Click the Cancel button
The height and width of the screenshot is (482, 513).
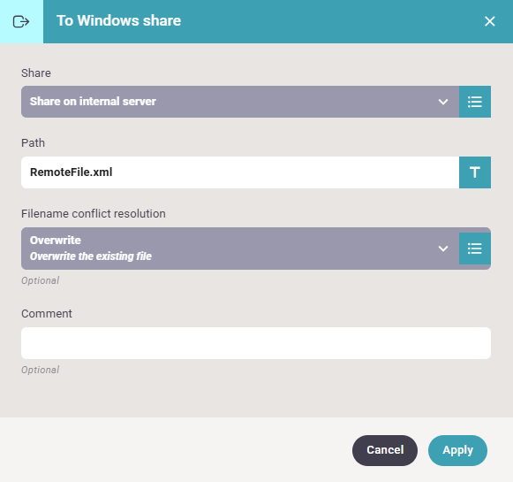tap(385, 450)
